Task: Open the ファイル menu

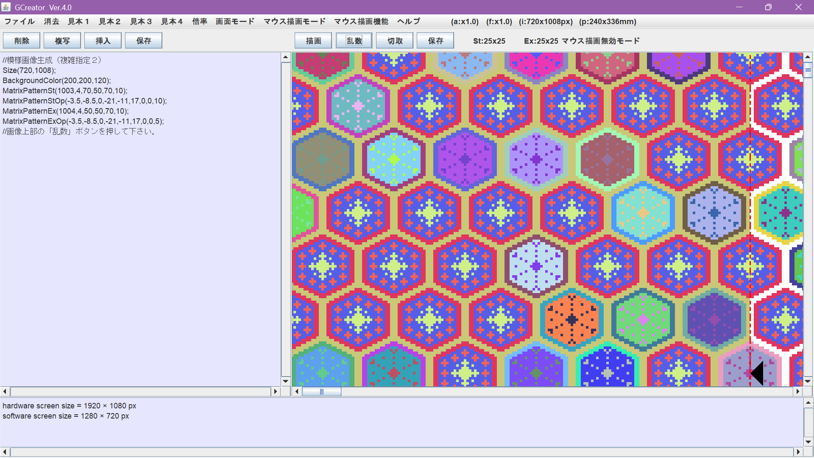Action: click(20, 22)
